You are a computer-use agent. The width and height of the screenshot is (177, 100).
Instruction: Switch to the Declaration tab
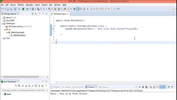point(78,87)
